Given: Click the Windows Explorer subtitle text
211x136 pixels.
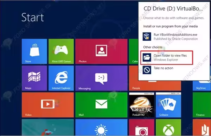Looking at the screenshot, I should (166, 60).
